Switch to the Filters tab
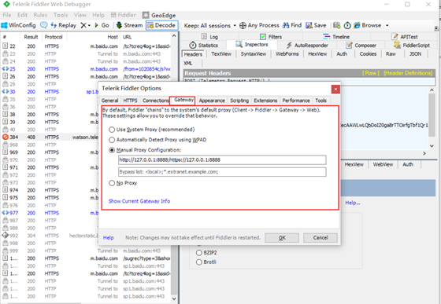Image resolution: width=441 pixels, height=304 pixels. pos(271,37)
